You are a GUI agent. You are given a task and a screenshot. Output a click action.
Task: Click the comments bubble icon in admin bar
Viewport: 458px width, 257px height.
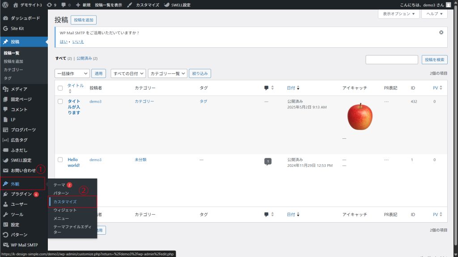[64, 5]
